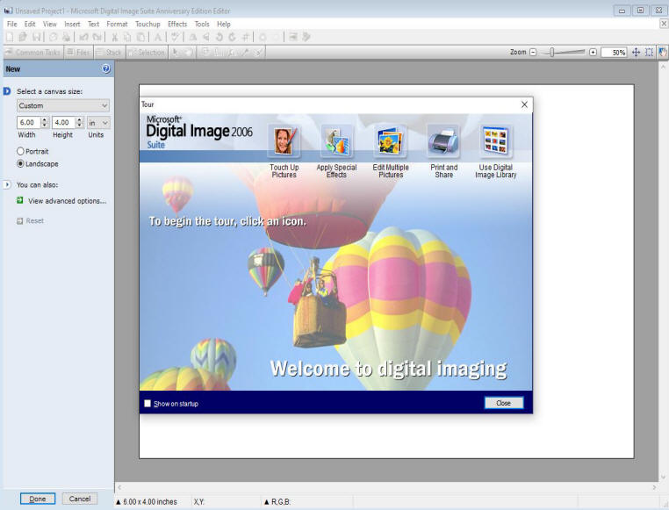Viewport: 669px width, 510px height.
Task: Click the Print and Share printer icon
Action: (443, 141)
